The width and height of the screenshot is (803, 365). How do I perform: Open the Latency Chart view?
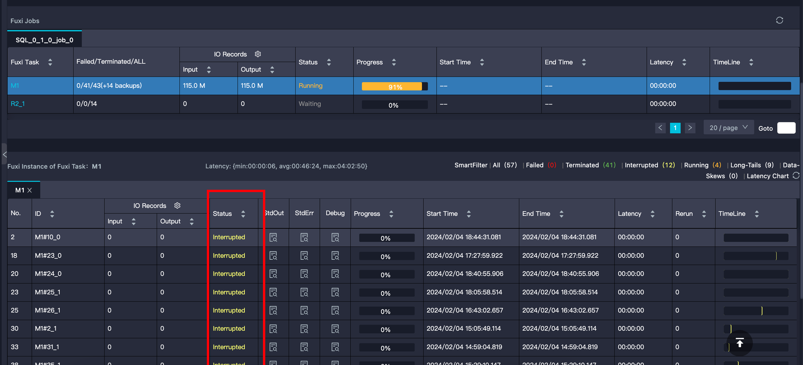(768, 176)
